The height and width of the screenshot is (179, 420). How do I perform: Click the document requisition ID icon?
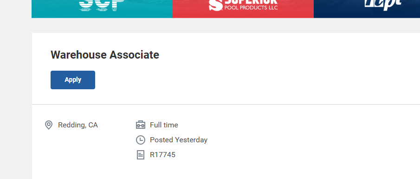[141, 155]
